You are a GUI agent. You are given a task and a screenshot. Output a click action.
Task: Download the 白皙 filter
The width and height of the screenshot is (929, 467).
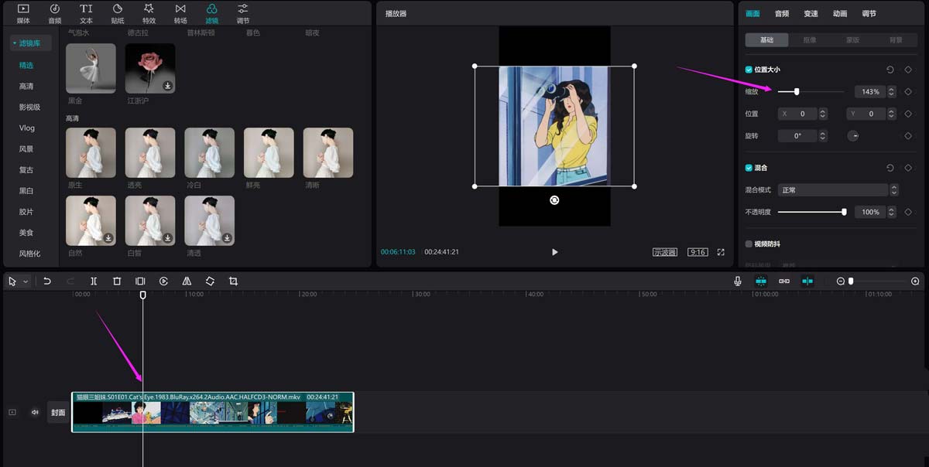[167, 238]
